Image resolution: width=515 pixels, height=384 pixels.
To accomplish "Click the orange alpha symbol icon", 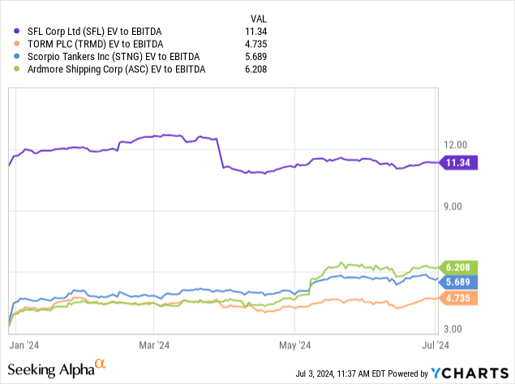I will tap(101, 365).
